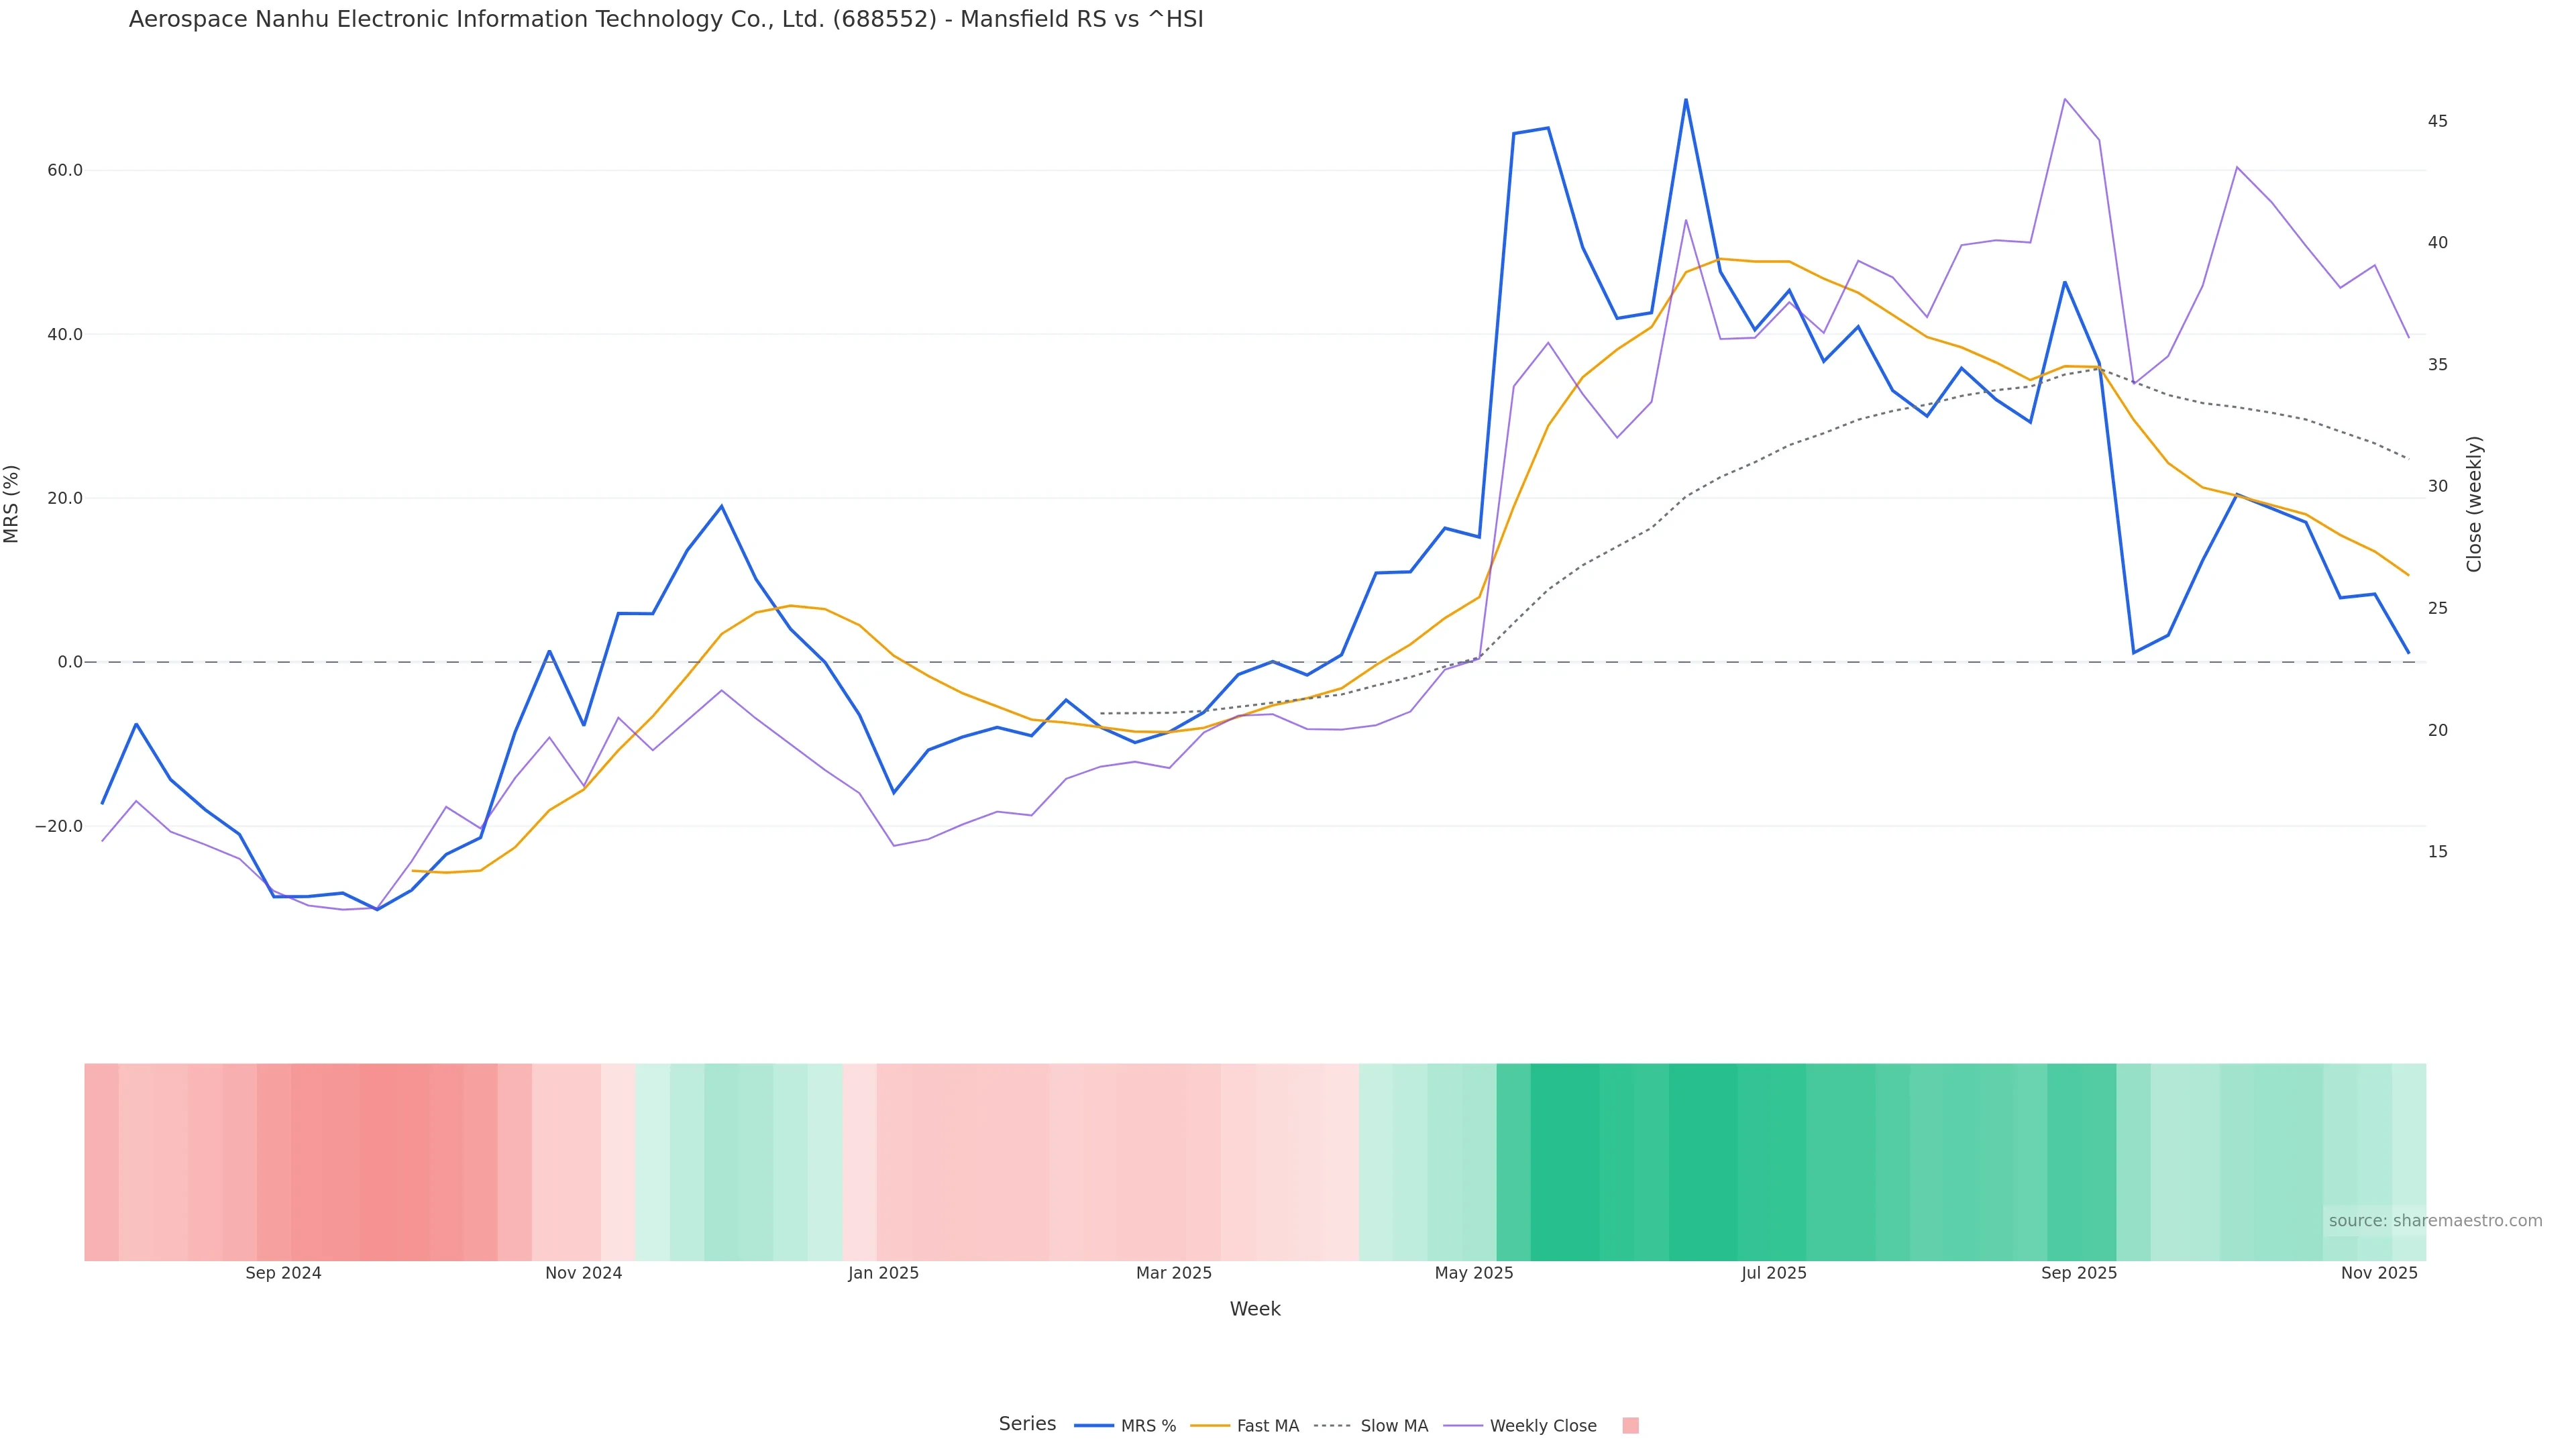Click the purple Weekly Close legend line icon
2576x1449 pixels.
pyautogui.click(x=1463, y=1426)
